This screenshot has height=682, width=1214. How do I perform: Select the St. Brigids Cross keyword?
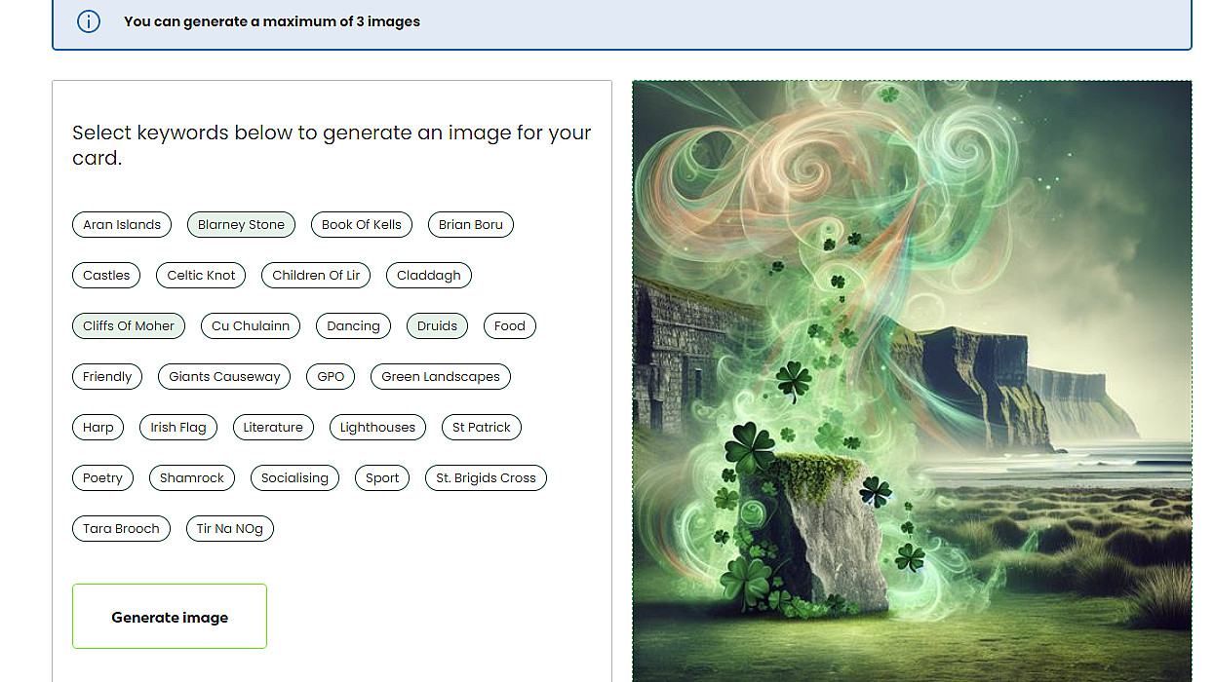click(486, 478)
